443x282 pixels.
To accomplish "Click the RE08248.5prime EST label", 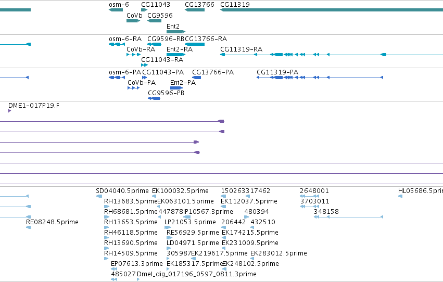I will tap(52, 222).
